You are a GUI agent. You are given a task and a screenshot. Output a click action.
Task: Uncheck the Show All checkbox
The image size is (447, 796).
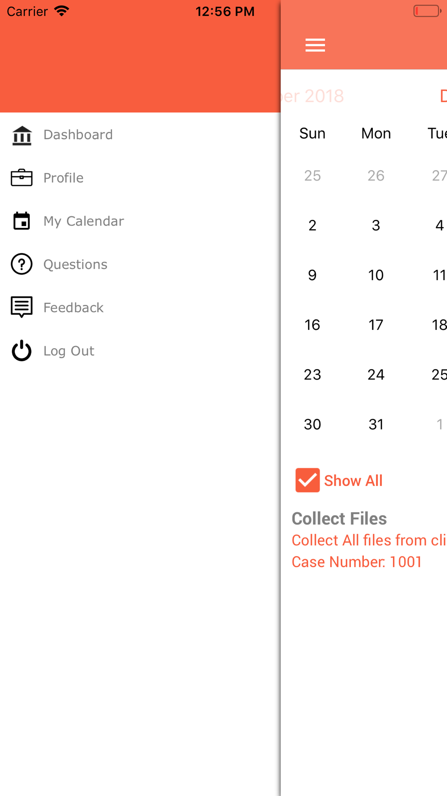coord(308,480)
